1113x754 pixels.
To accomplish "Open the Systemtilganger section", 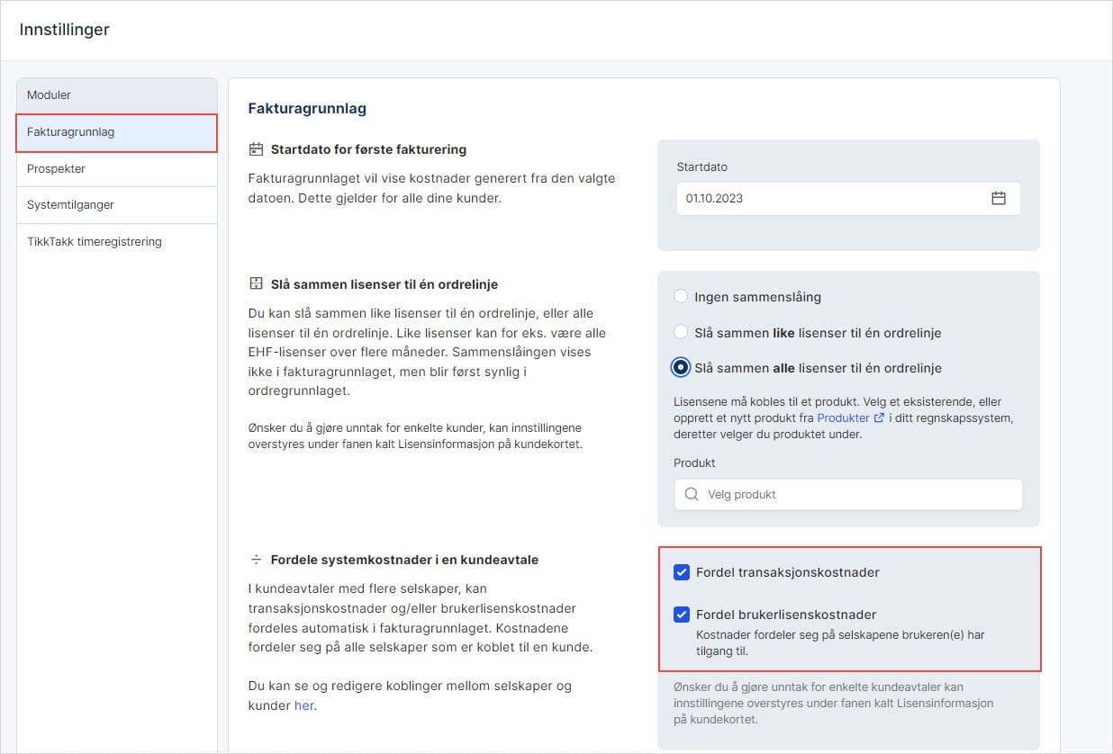I will 69,204.
